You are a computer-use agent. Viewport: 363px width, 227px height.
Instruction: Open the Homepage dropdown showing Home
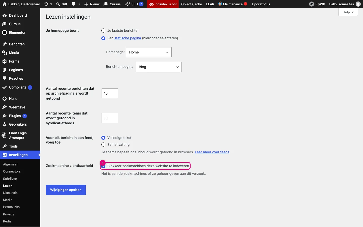149,52
